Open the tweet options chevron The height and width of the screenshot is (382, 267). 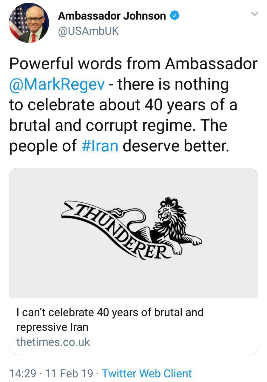coord(254,14)
